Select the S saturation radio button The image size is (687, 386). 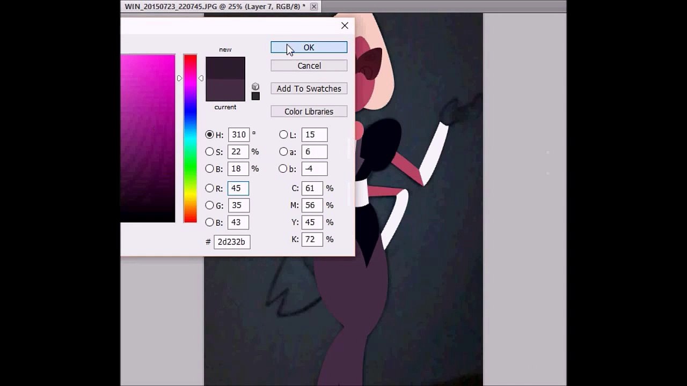(x=209, y=152)
